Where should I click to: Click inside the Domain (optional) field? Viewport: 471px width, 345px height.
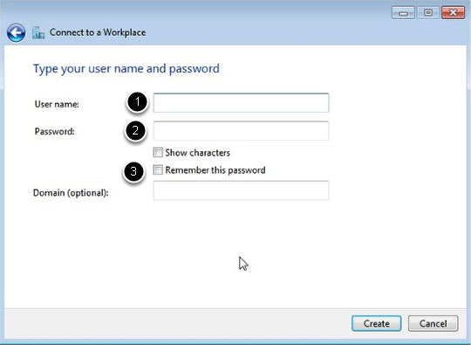241,190
